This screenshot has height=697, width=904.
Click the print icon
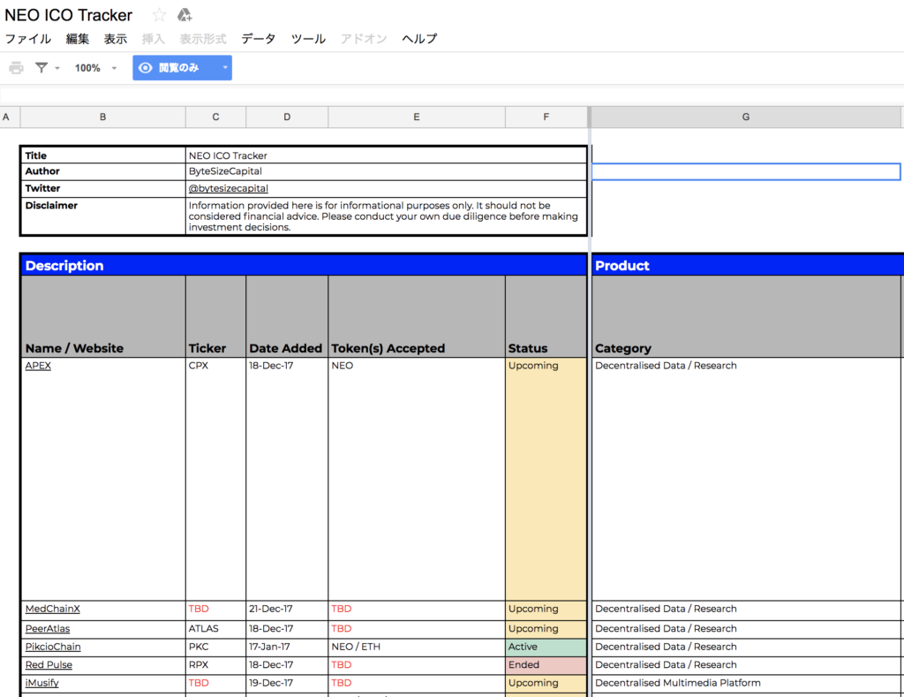tap(16, 68)
